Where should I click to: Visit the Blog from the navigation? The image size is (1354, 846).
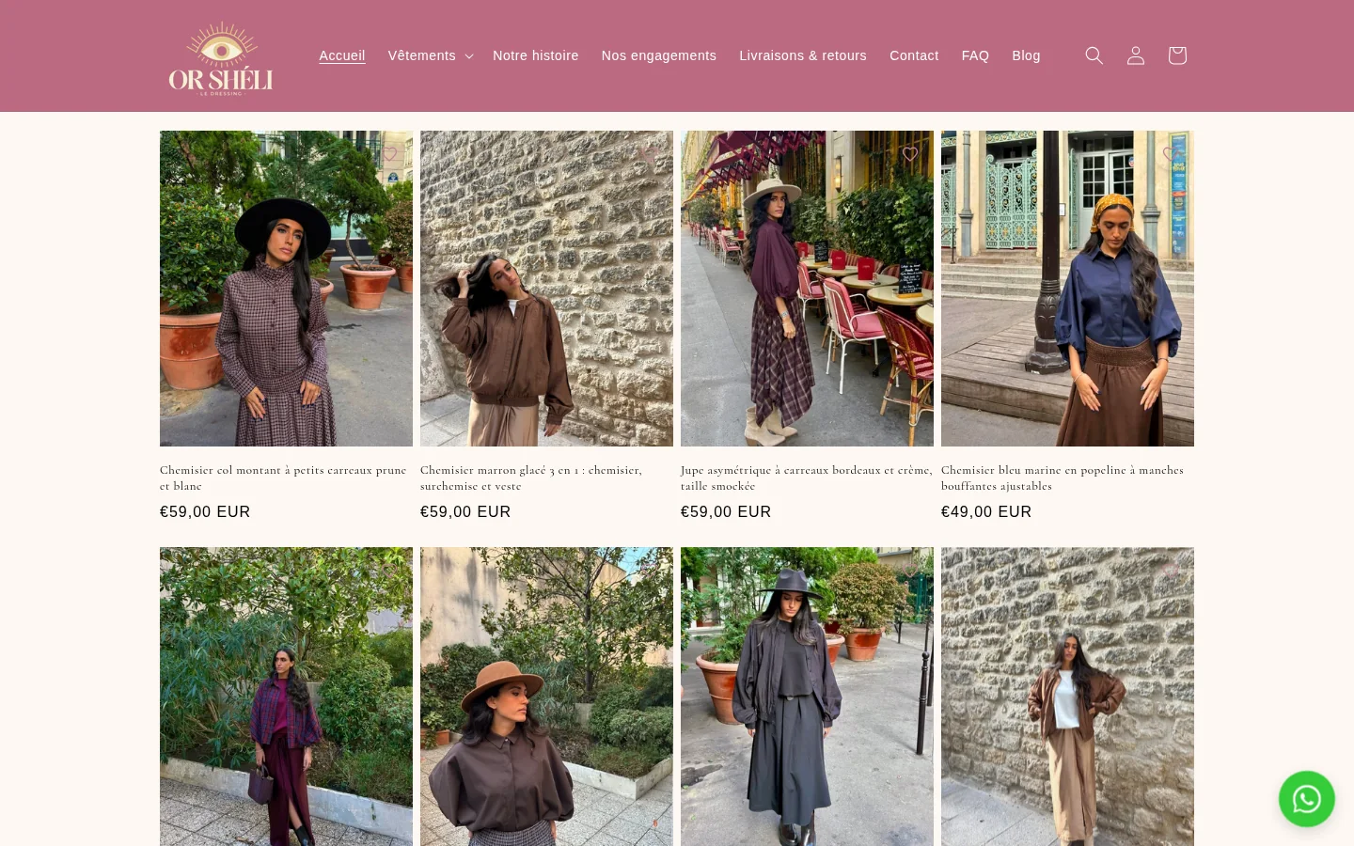coord(1026,55)
